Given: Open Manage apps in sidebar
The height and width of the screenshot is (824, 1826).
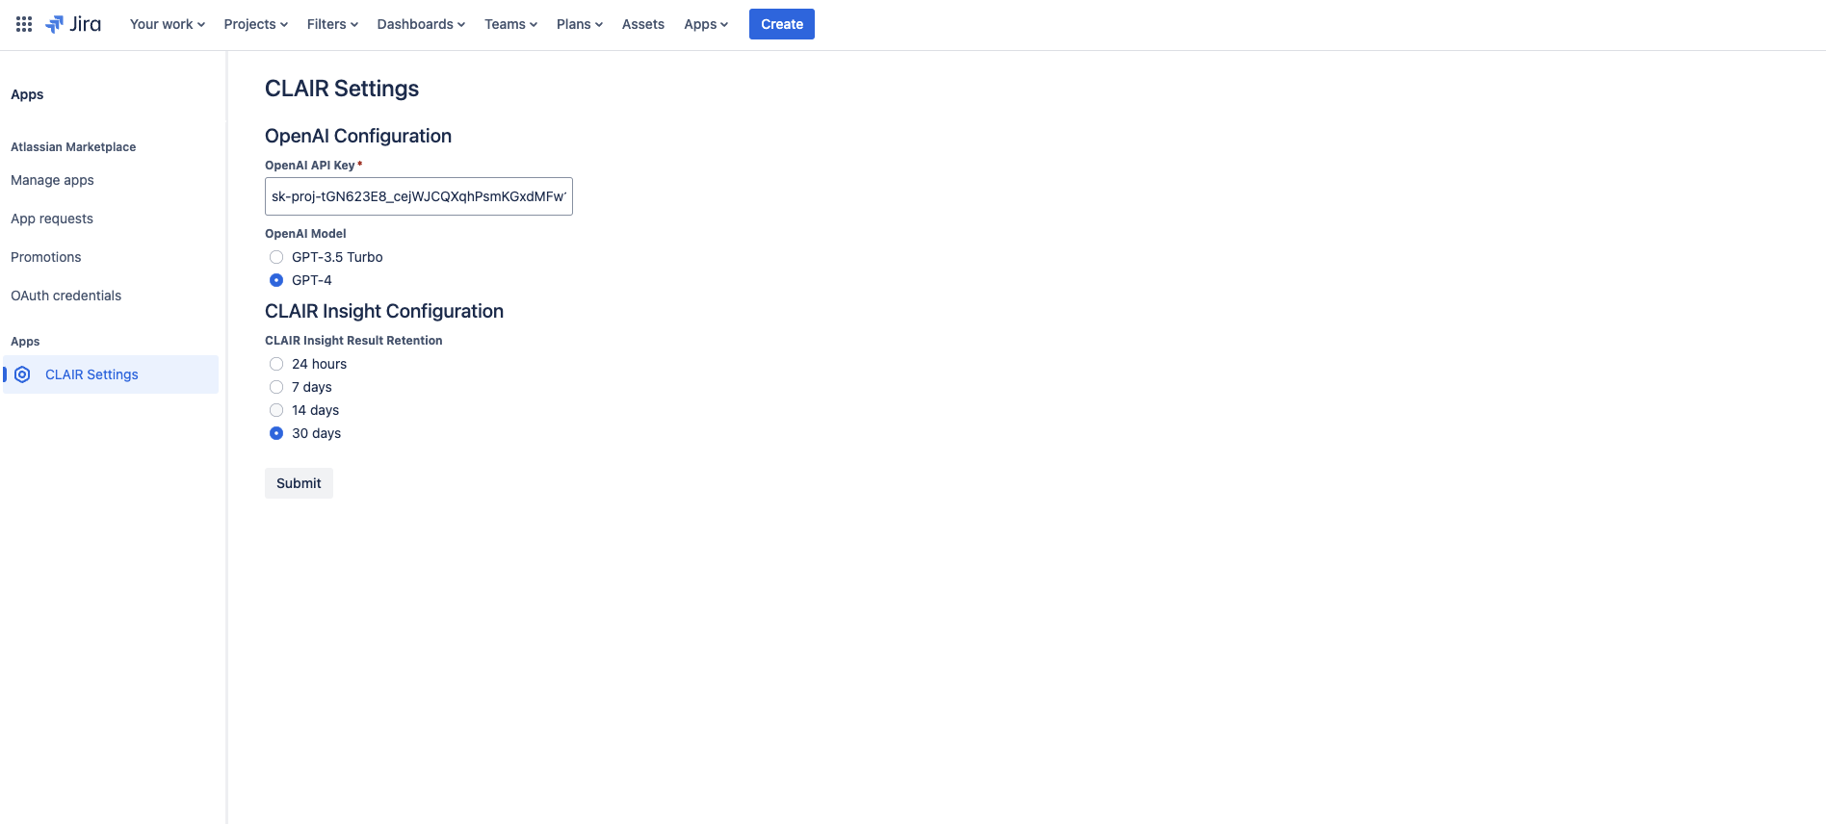Looking at the screenshot, I should [x=53, y=180].
